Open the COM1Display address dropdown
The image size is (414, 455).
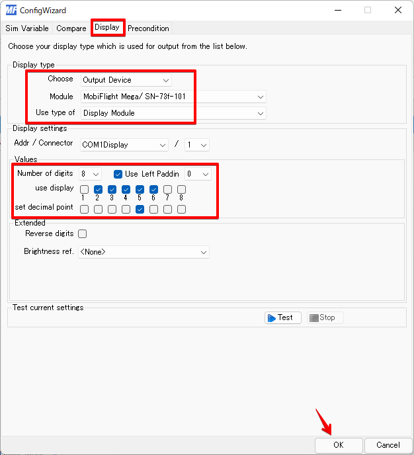coord(124,145)
